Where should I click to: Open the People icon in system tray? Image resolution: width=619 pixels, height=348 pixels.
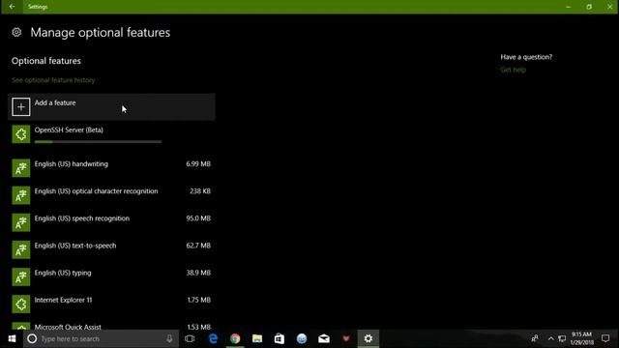click(535, 338)
